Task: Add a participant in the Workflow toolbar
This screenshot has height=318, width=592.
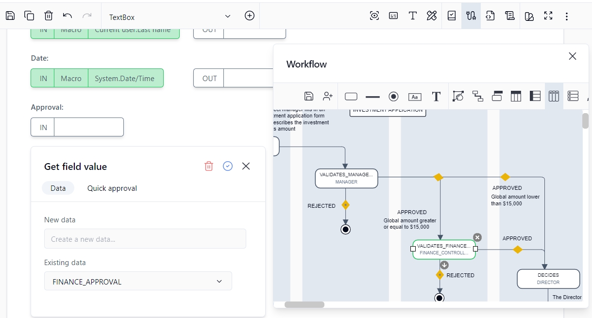Action: coord(328,96)
